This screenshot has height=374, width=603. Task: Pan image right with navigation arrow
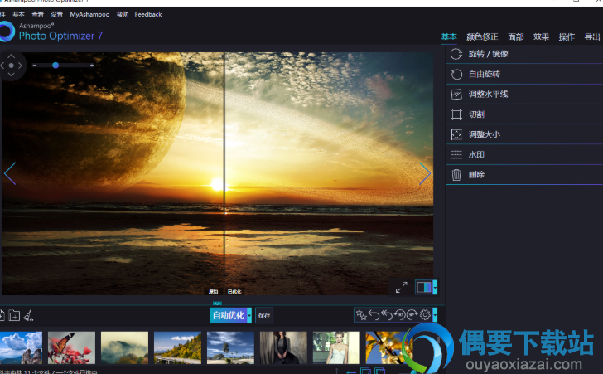coord(20,66)
